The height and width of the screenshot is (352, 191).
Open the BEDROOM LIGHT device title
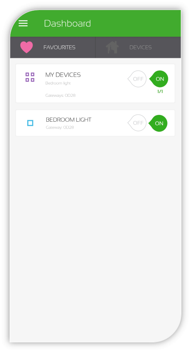coord(69,120)
